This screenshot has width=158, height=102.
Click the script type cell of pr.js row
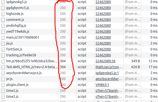pyautogui.click(x=82, y=79)
